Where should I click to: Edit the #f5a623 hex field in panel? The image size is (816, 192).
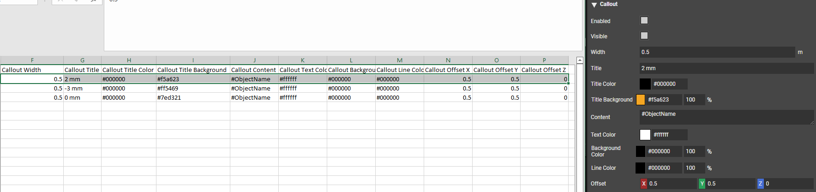(x=664, y=100)
